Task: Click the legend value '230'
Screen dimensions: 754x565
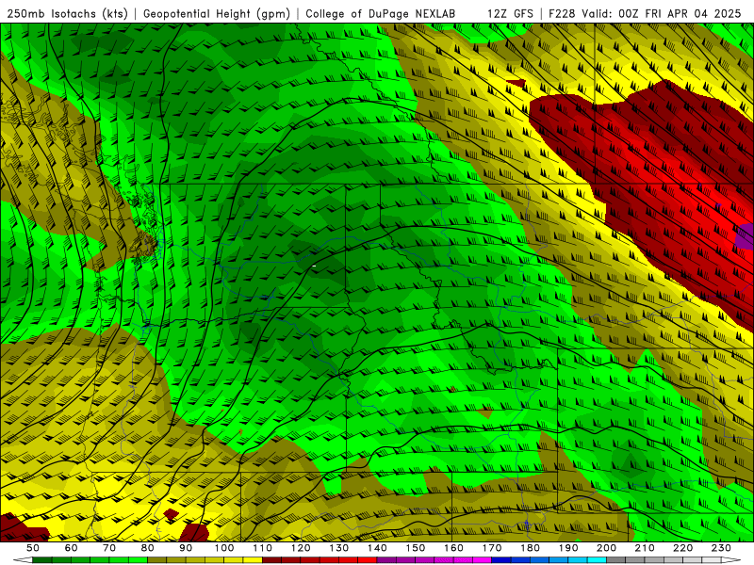Action: tap(721, 548)
